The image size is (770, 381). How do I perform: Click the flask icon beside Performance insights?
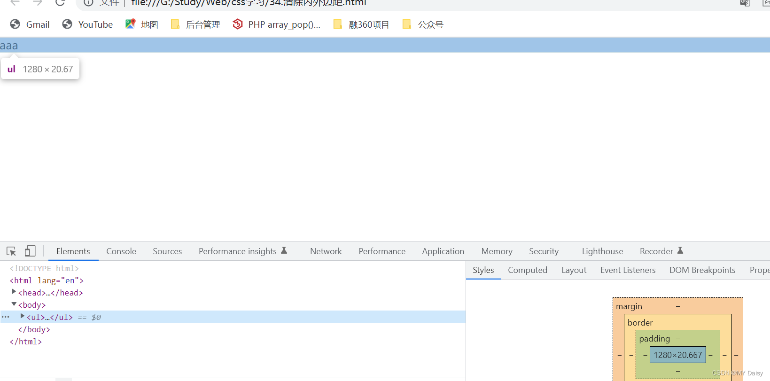(284, 251)
